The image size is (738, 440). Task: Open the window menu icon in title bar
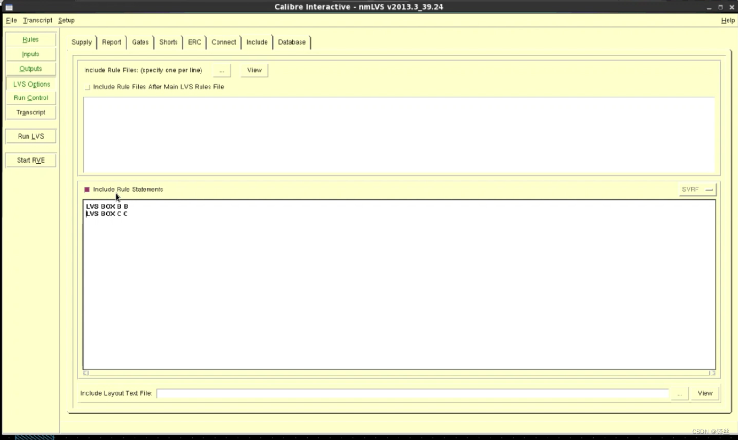click(9, 7)
